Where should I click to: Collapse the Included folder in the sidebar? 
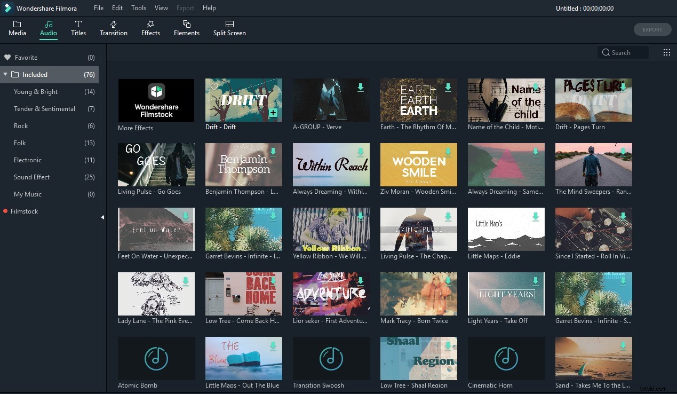(5, 74)
